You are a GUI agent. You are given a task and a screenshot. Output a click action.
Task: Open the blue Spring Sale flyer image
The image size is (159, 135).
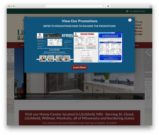(110, 47)
